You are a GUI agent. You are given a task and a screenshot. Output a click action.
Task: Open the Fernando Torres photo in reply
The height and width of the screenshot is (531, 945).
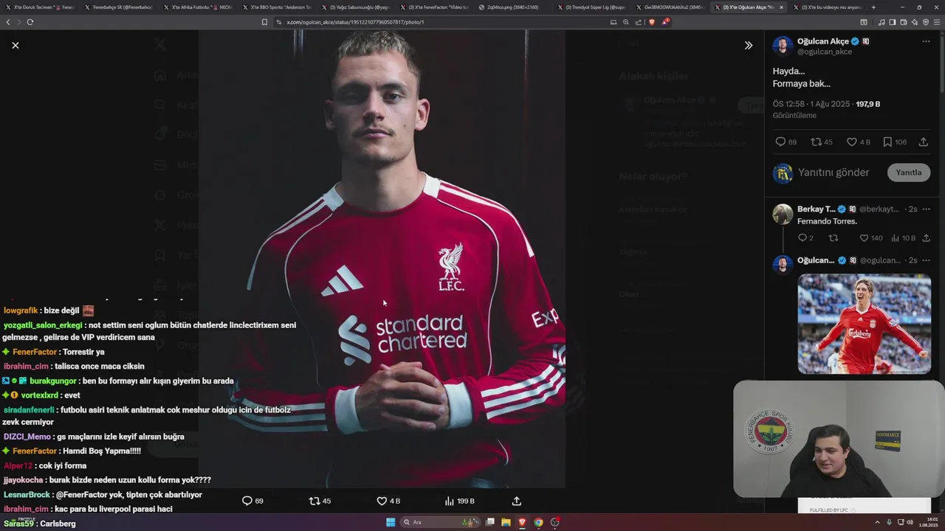864,324
